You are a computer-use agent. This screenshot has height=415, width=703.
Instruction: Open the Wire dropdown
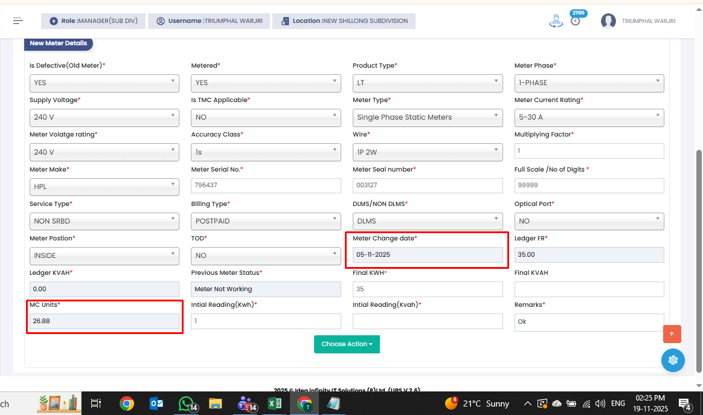(x=428, y=152)
